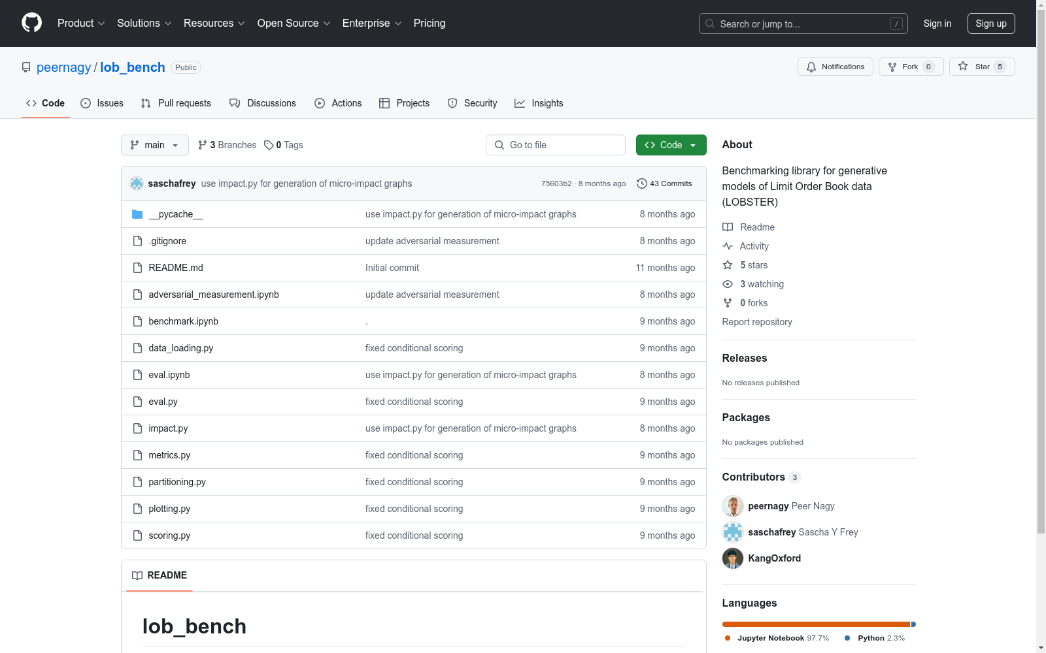This screenshot has width=1046, height=653.
Task: Click the Search or jump to field
Action: click(x=803, y=24)
